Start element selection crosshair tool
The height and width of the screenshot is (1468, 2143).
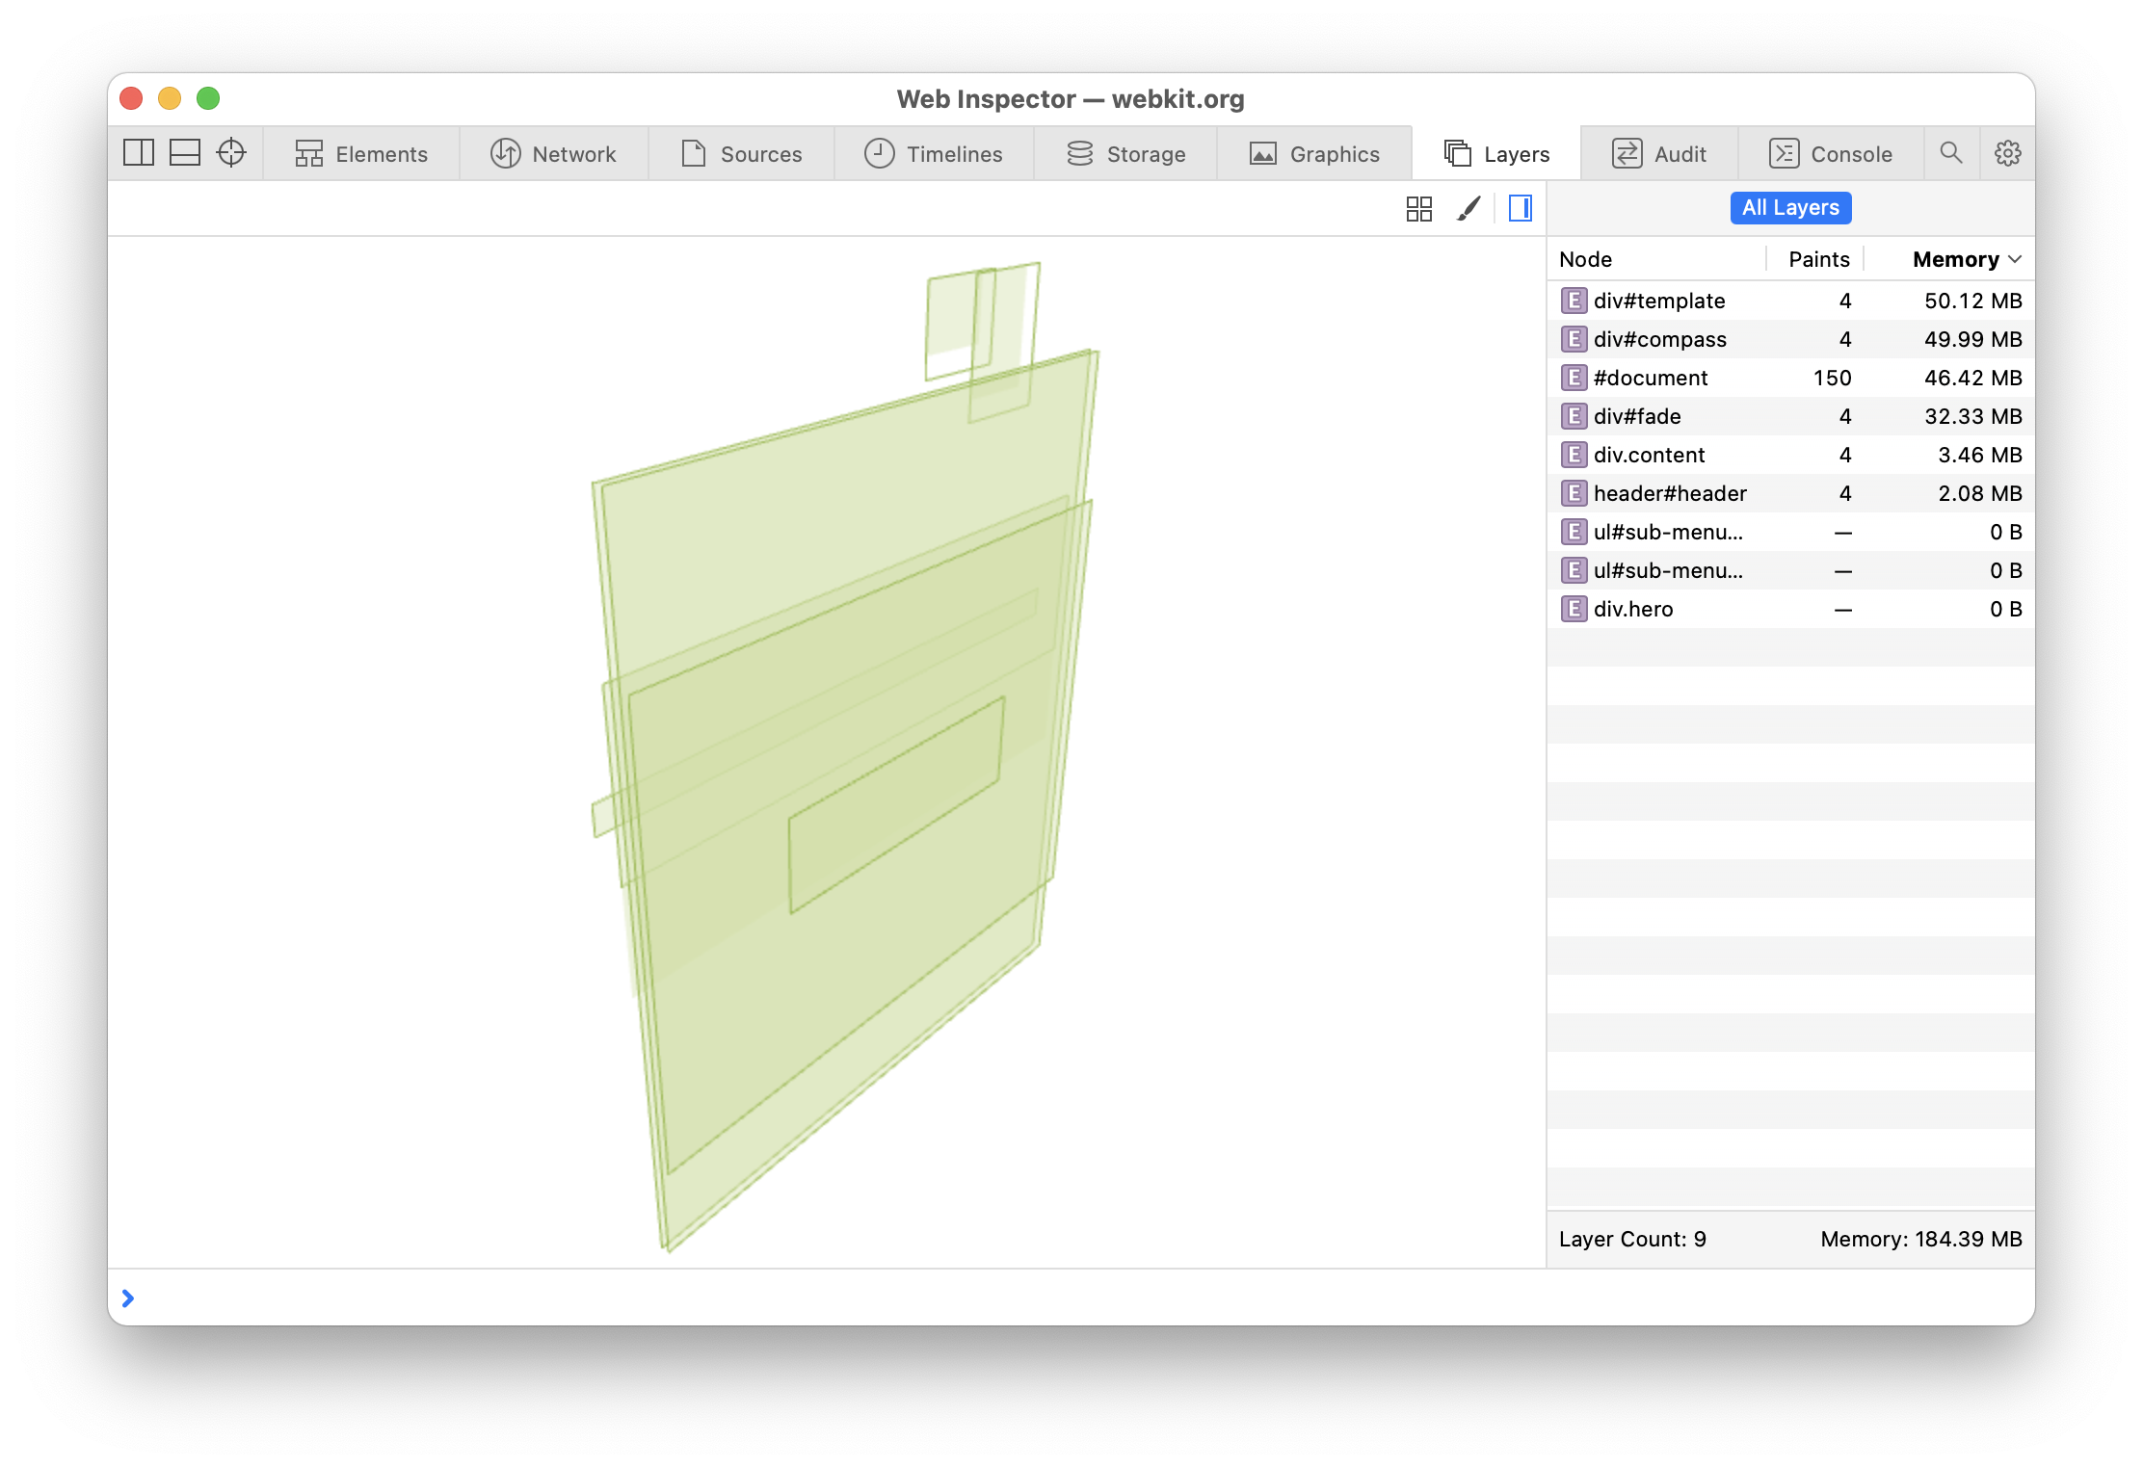[231, 153]
